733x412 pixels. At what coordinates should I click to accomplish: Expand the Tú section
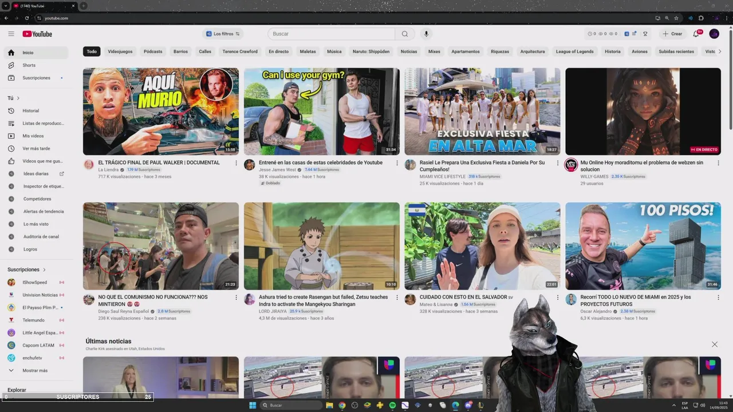click(x=13, y=98)
